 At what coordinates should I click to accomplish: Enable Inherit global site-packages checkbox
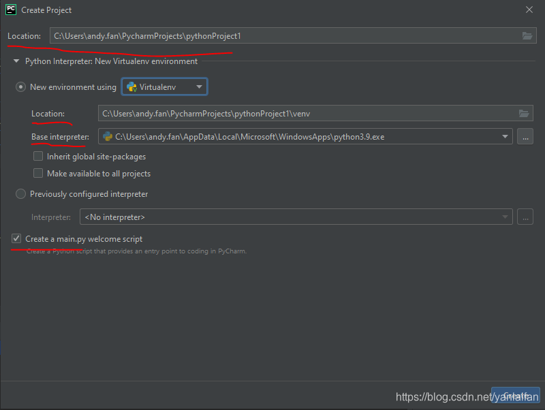(x=38, y=156)
